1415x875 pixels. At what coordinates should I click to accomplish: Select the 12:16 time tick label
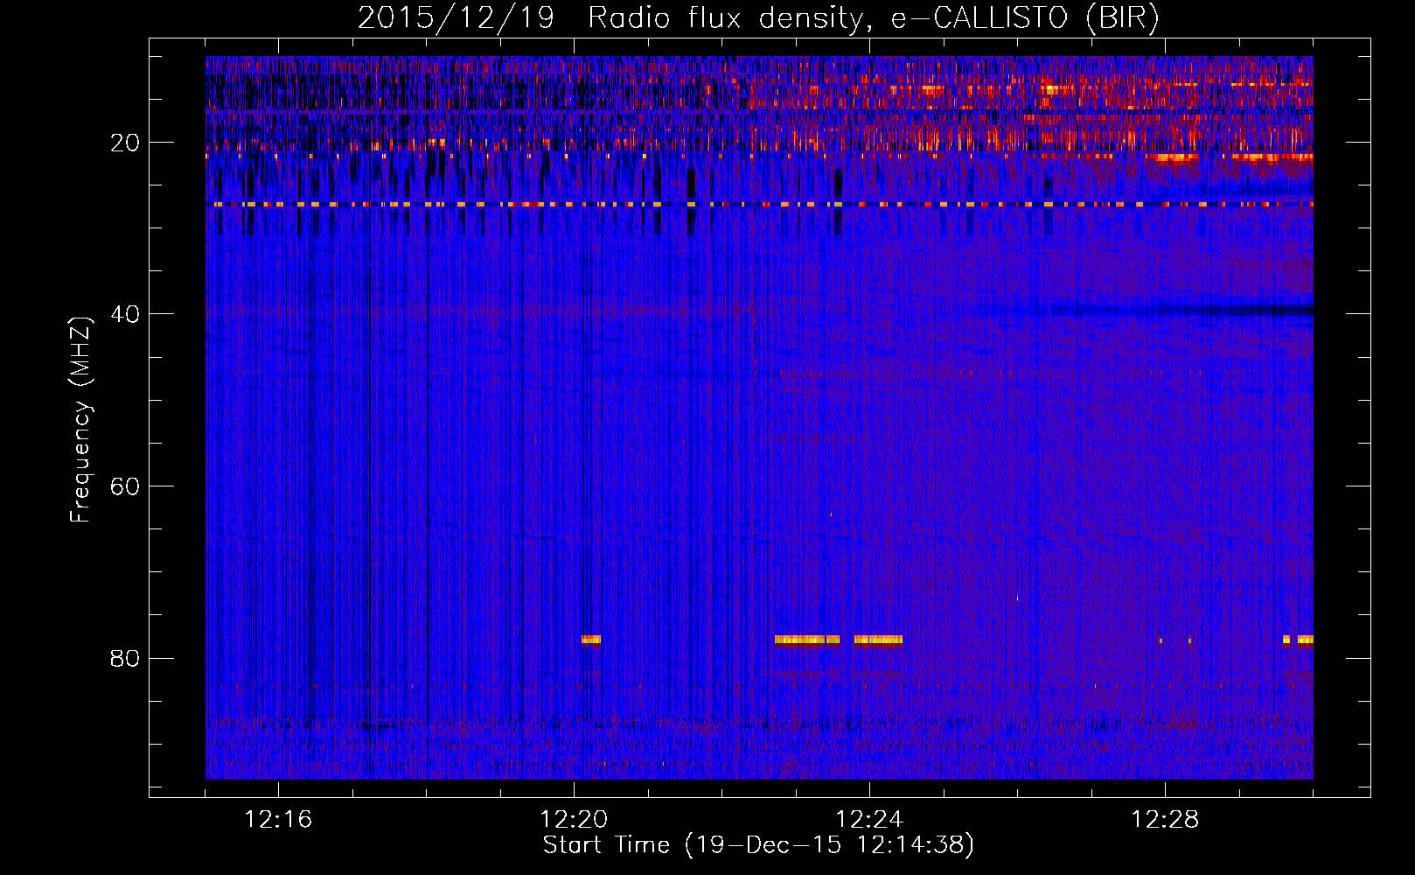coord(278,820)
